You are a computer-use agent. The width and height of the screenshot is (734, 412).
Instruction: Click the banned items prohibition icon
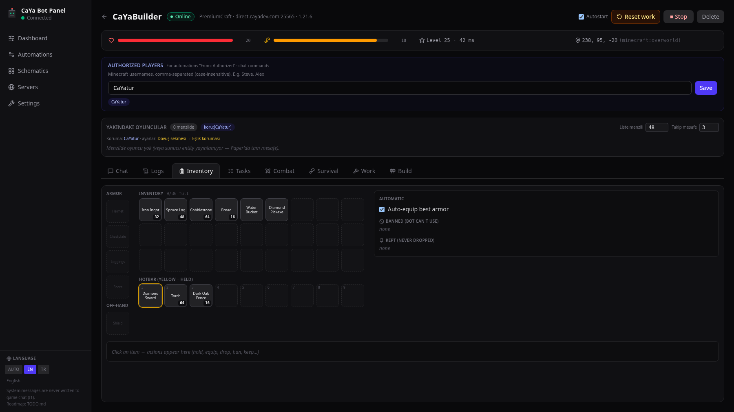(382, 221)
